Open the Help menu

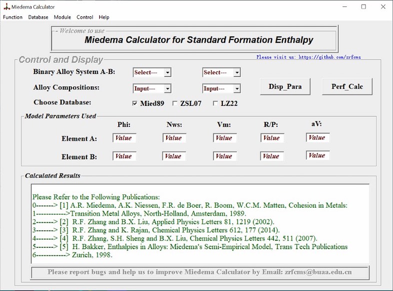click(x=104, y=17)
